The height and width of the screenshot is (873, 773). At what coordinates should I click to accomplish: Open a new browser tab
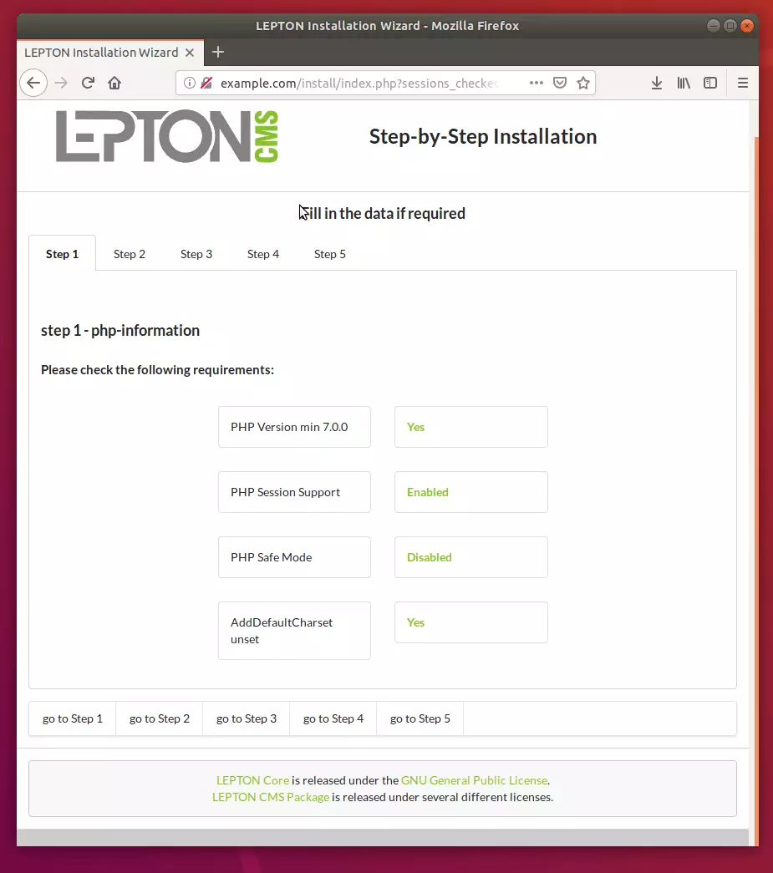click(218, 53)
